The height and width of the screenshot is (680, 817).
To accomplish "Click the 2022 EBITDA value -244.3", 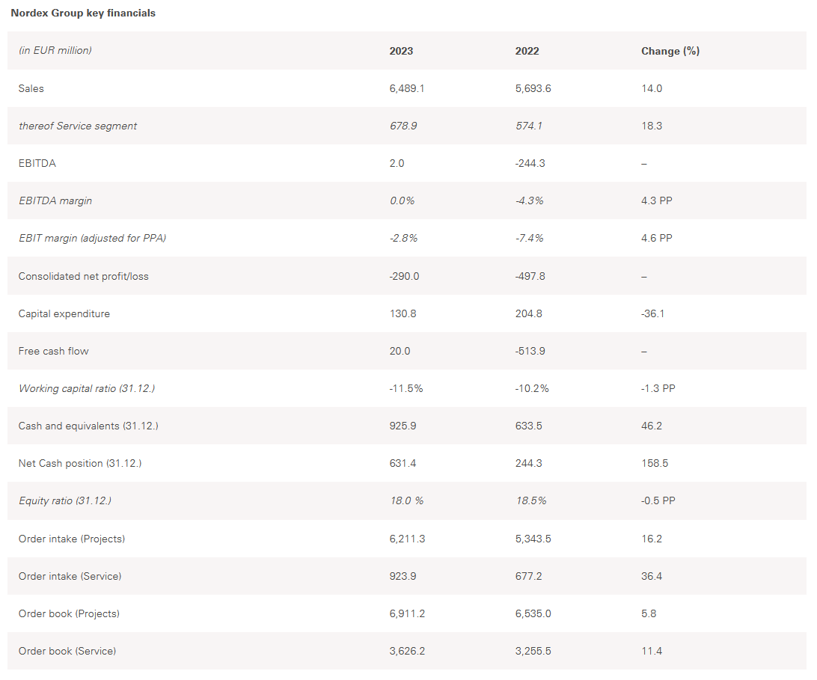I will pyautogui.click(x=530, y=163).
